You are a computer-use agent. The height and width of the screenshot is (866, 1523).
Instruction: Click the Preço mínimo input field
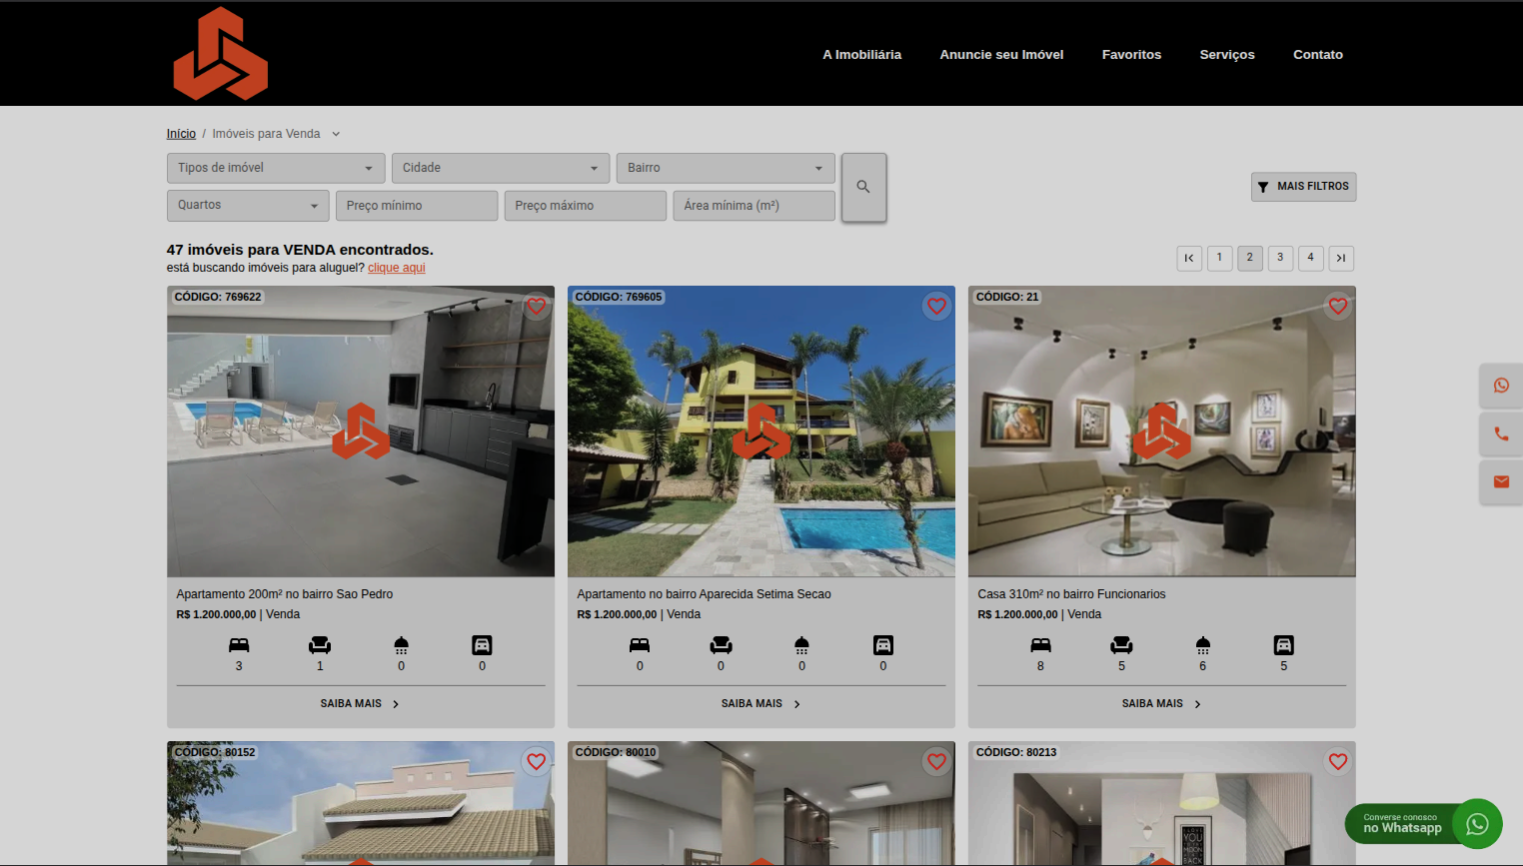[x=416, y=206]
